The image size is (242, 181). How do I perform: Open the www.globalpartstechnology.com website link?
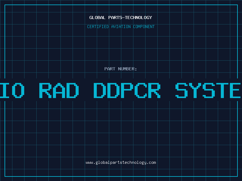(121, 163)
